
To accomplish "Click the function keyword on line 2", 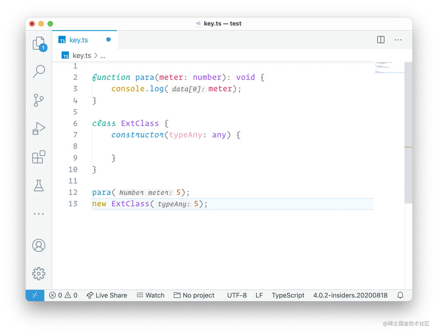I will (111, 77).
